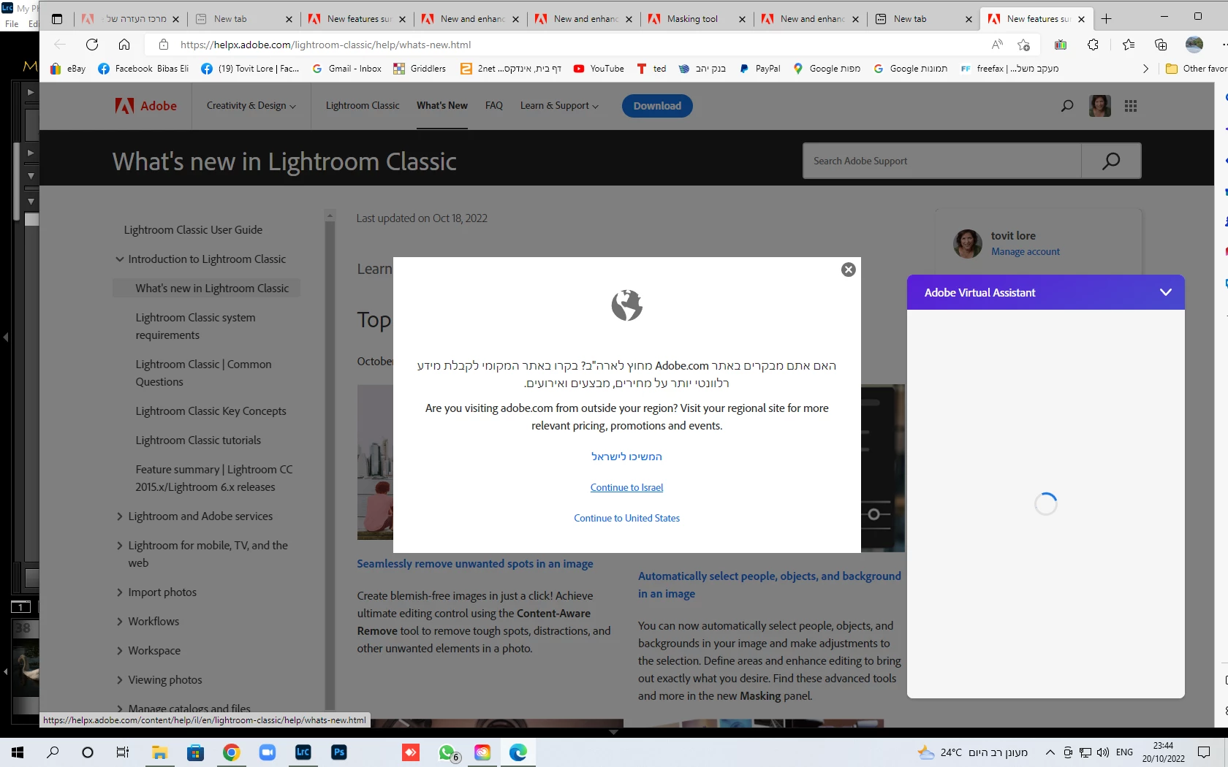Select What's New nav tab
The width and height of the screenshot is (1228, 767).
442,106
